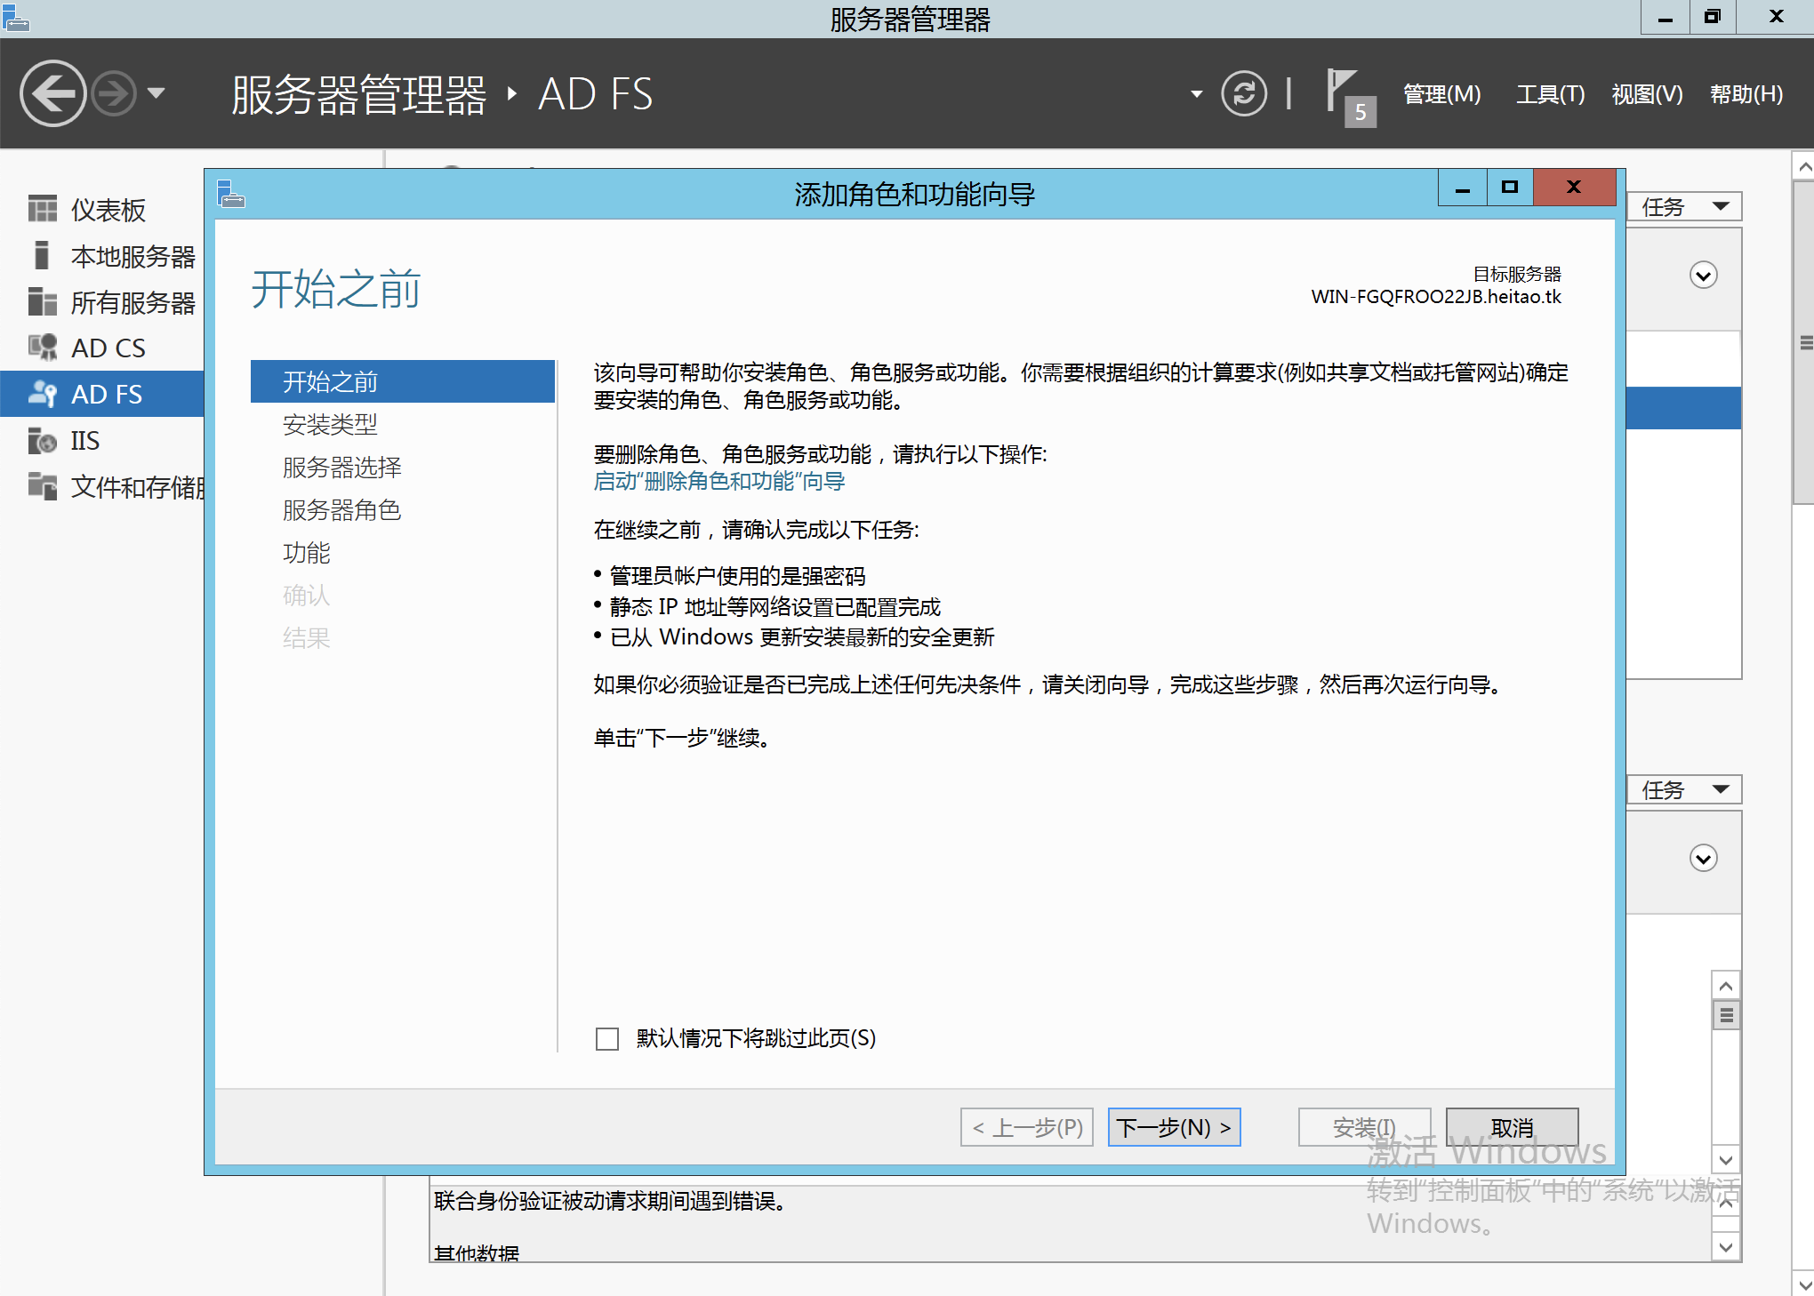
Task: Open the lower 任务 dropdown
Action: click(x=1684, y=789)
